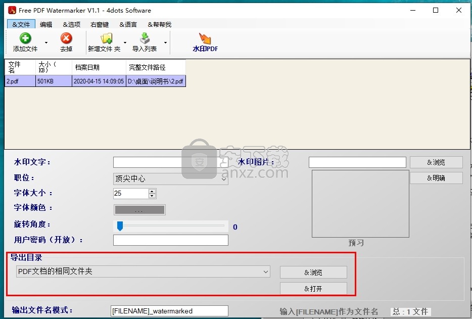Click the 501KB size cell
Viewport: 472px width, 319px height.
[x=54, y=81]
